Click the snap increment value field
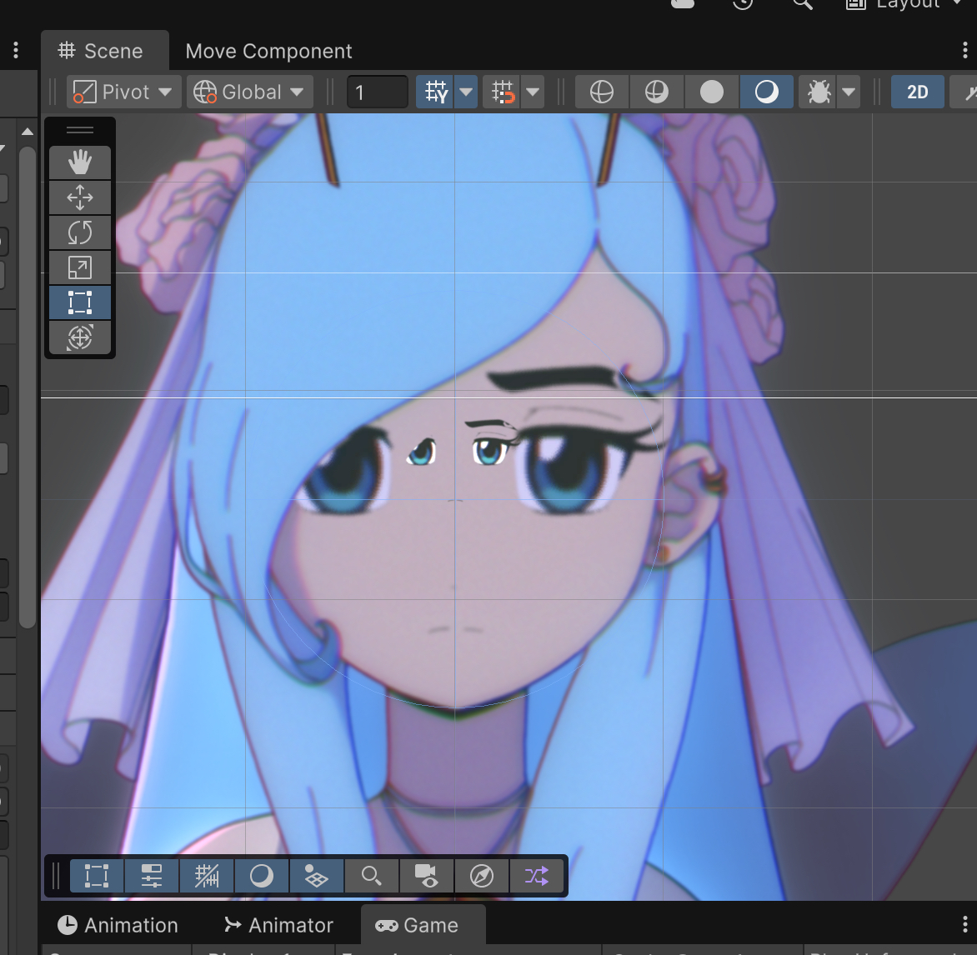977x955 pixels. [x=377, y=92]
